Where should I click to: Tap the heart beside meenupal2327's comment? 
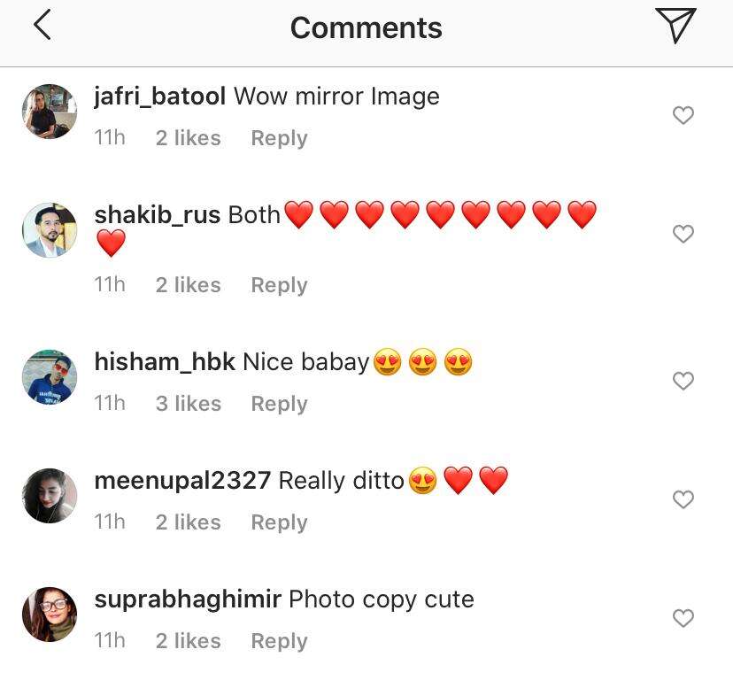click(683, 499)
